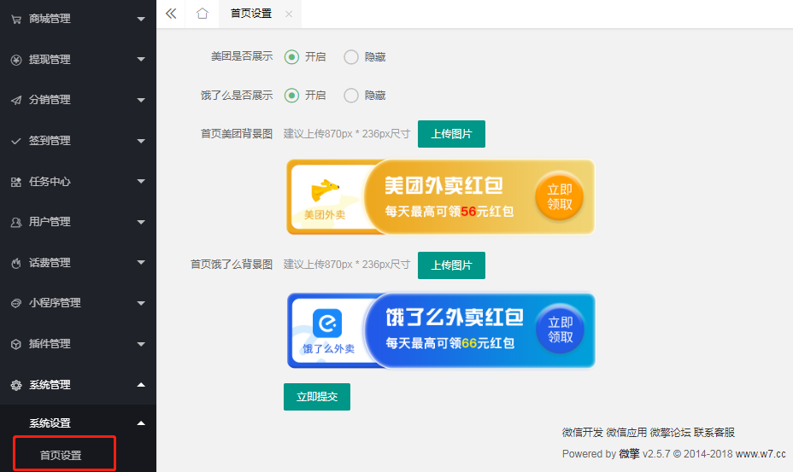Click the paper plane icon beside 分销管理

pyautogui.click(x=16, y=100)
